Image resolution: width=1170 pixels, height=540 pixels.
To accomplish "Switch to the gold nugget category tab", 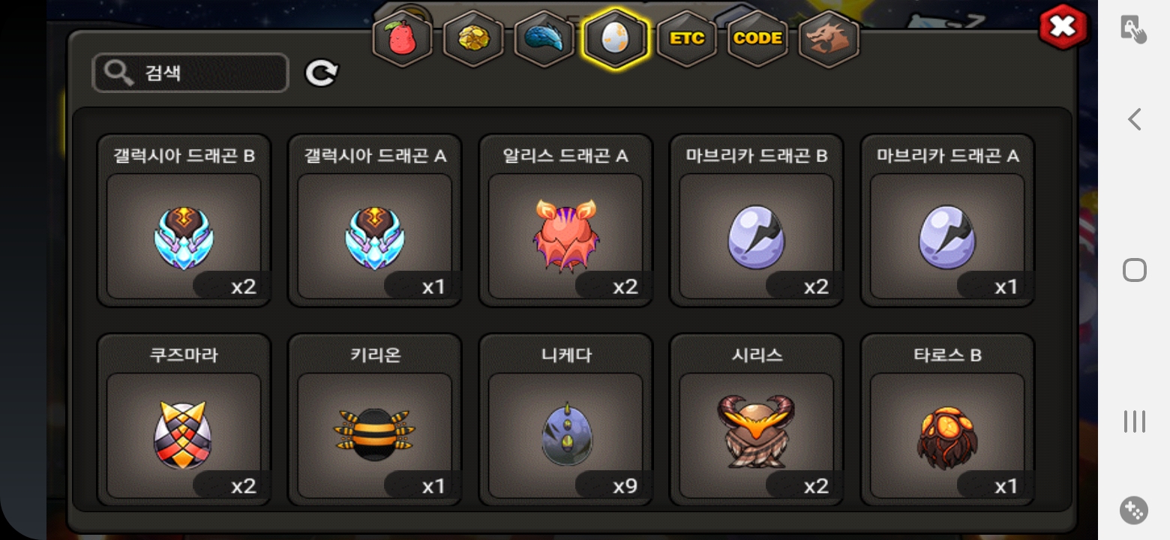I will click(472, 38).
